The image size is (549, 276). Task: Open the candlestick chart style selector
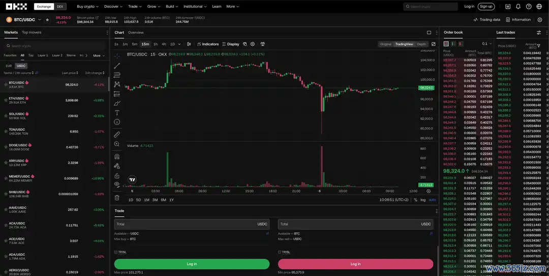click(189, 44)
